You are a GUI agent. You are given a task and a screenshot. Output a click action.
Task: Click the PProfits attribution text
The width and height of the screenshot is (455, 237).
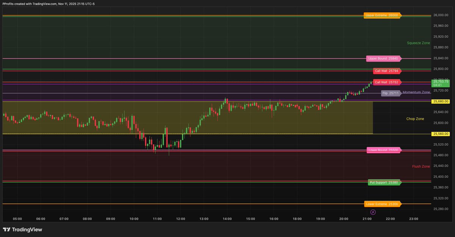coord(48,3)
